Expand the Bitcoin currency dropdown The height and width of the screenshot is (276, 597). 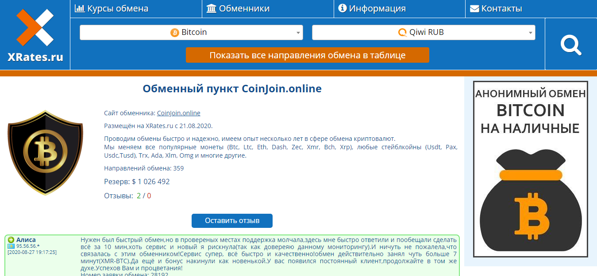point(191,33)
